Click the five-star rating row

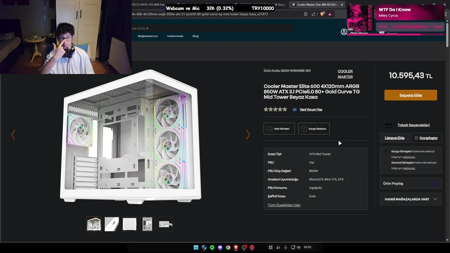coord(275,109)
